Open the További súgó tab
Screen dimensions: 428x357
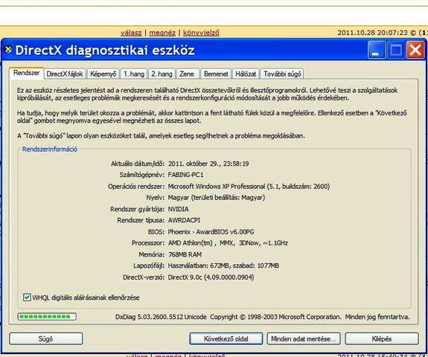[282, 74]
